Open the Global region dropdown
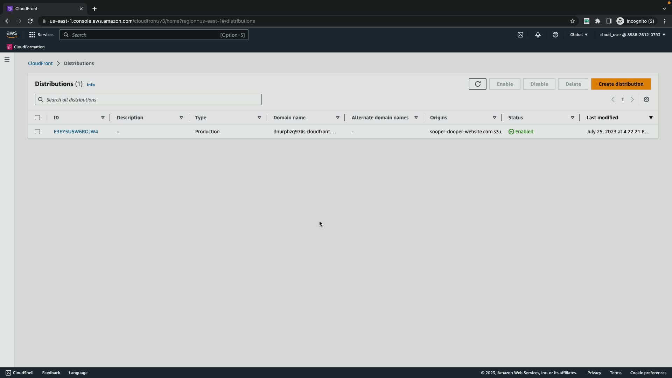The image size is (672, 378). click(x=579, y=35)
